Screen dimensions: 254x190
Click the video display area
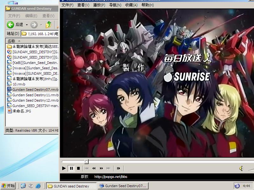pyautogui.click(x=157, y=83)
